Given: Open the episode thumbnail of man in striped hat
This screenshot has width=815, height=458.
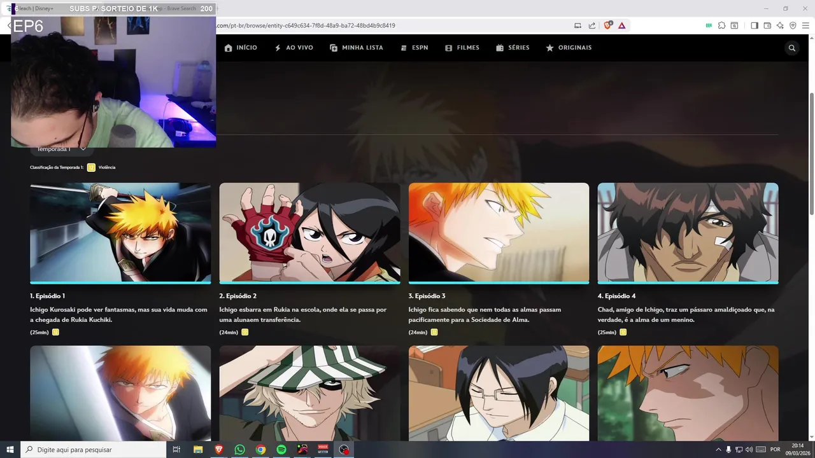Looking at the screenshot, I should pyautogui.click(x=309, y=393).
